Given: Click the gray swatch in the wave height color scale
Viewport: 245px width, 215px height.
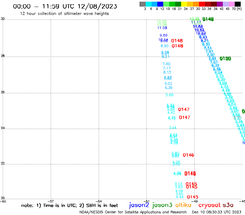Looking at the screenshot, I should [x=143, y=4].
